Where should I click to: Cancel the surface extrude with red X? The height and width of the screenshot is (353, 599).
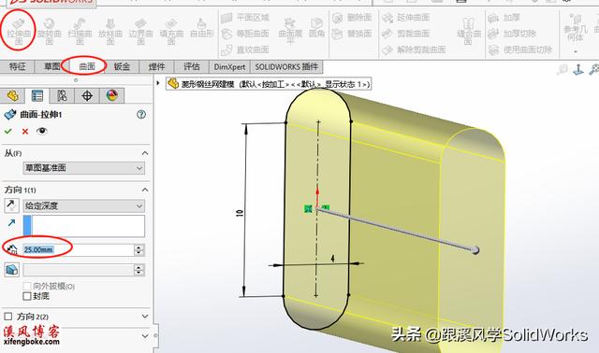point(25,131)
